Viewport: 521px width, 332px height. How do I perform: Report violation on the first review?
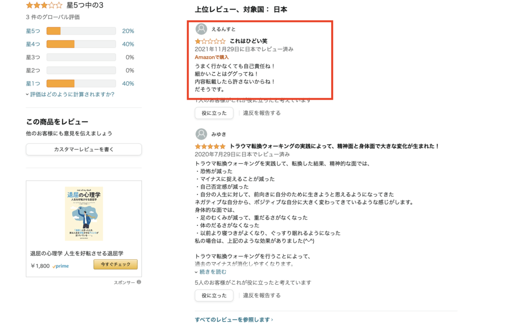pos(262,113)
